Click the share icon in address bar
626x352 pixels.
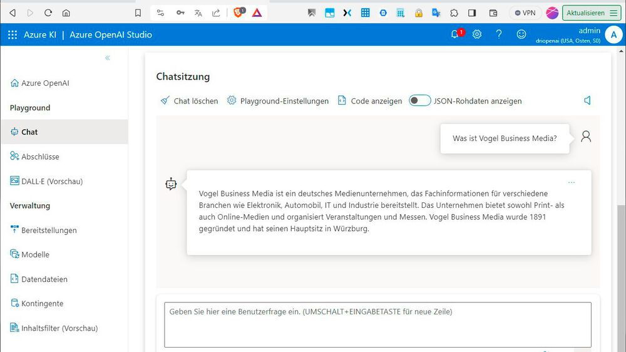click(216, 13)
